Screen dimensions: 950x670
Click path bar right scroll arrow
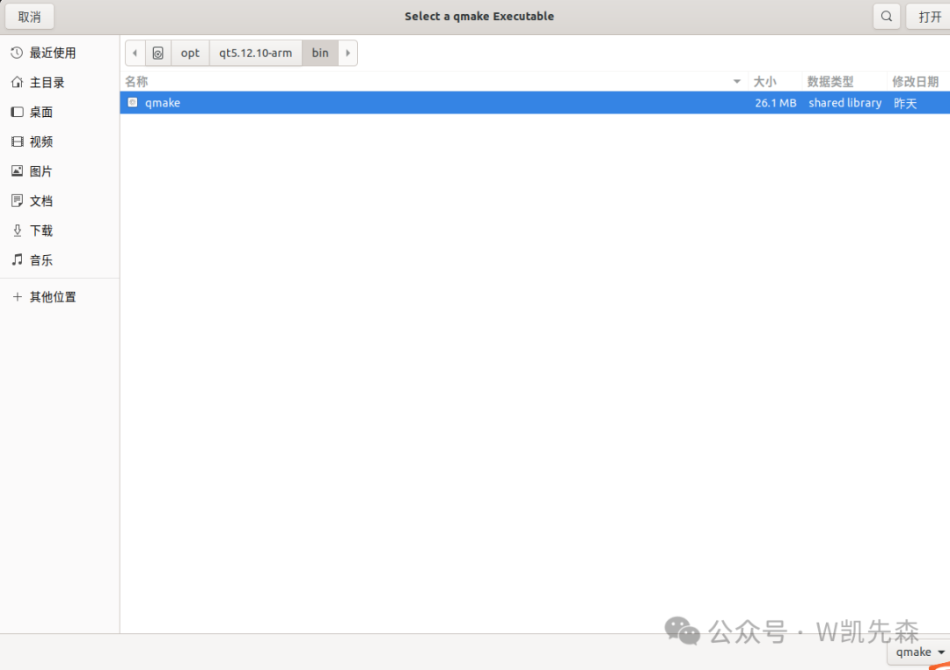(348, 53)
